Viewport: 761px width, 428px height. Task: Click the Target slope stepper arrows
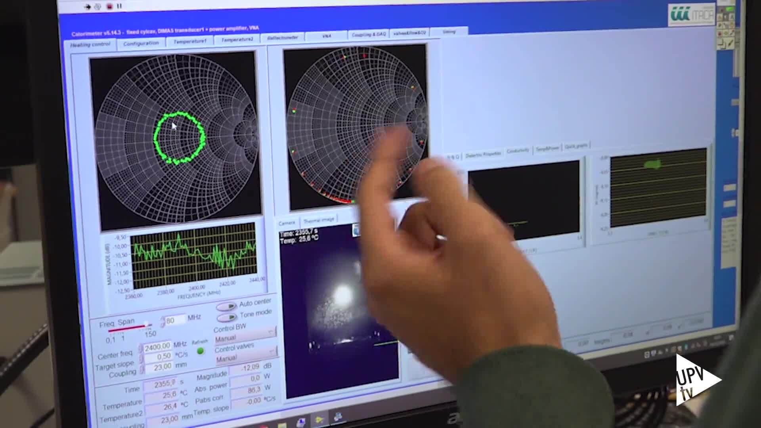click(x=141, y=359)
